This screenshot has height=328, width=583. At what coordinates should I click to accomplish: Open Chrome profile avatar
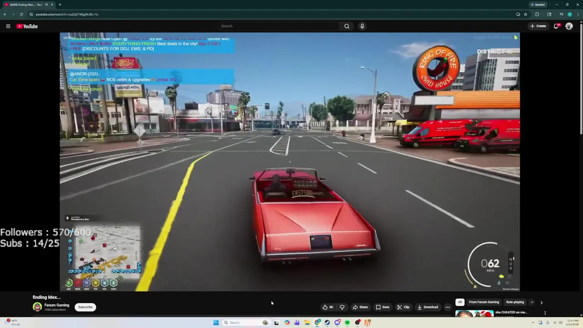pyautogui.click(x=570, y=14)
